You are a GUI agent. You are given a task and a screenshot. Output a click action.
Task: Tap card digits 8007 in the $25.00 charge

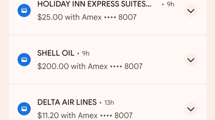pyautogui.click(x=127, y=17)
